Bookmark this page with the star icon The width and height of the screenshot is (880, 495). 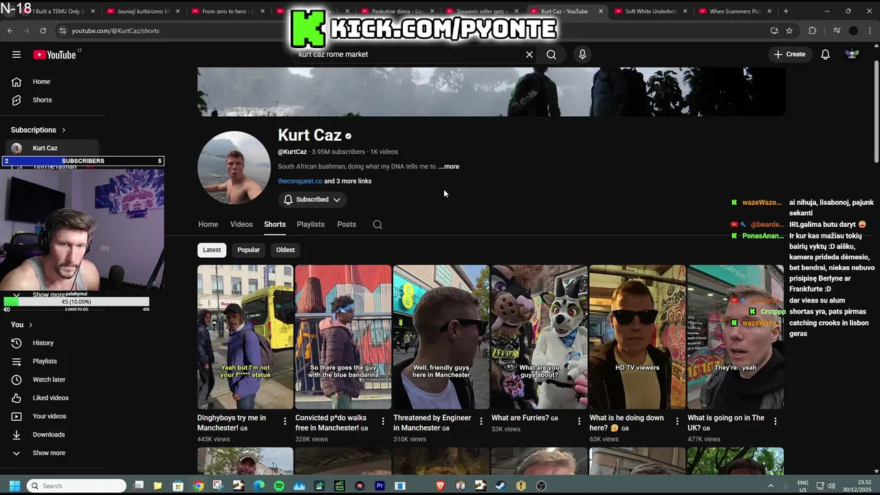789,31
